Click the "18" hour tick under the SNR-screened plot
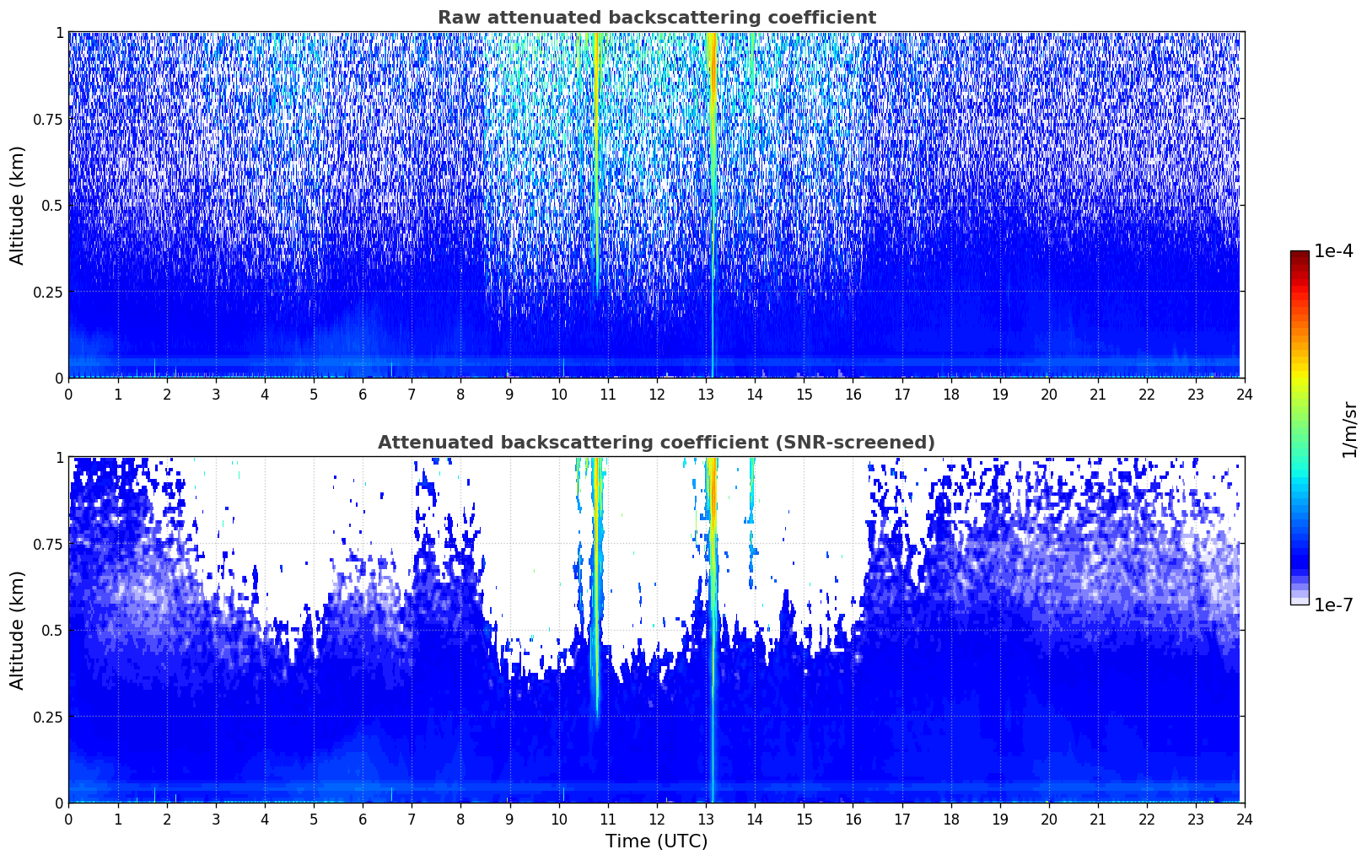1367x860 pixels. point(950,819)
